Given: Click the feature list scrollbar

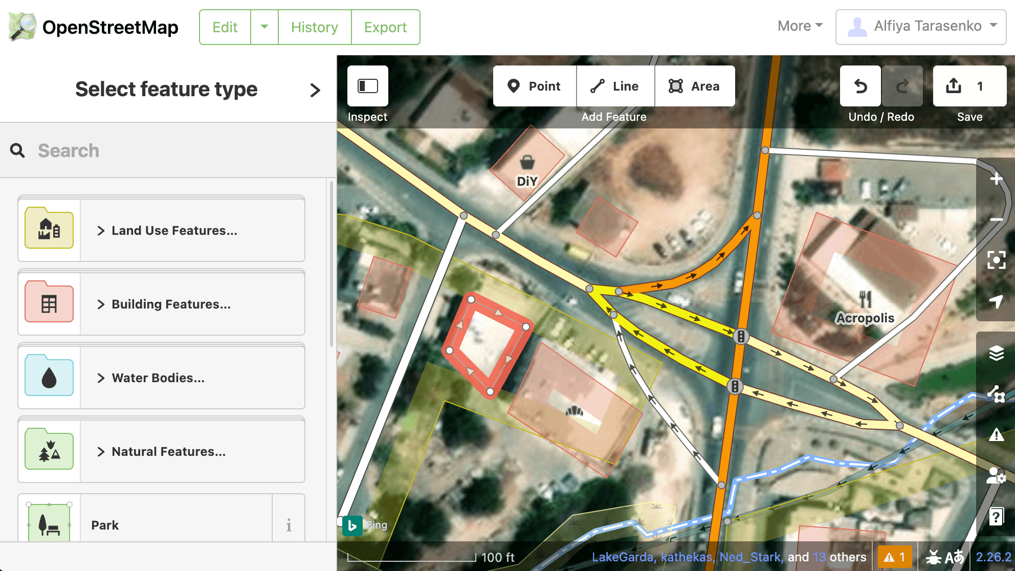Looking at the screenshot, I should click(x=332, y=263).
